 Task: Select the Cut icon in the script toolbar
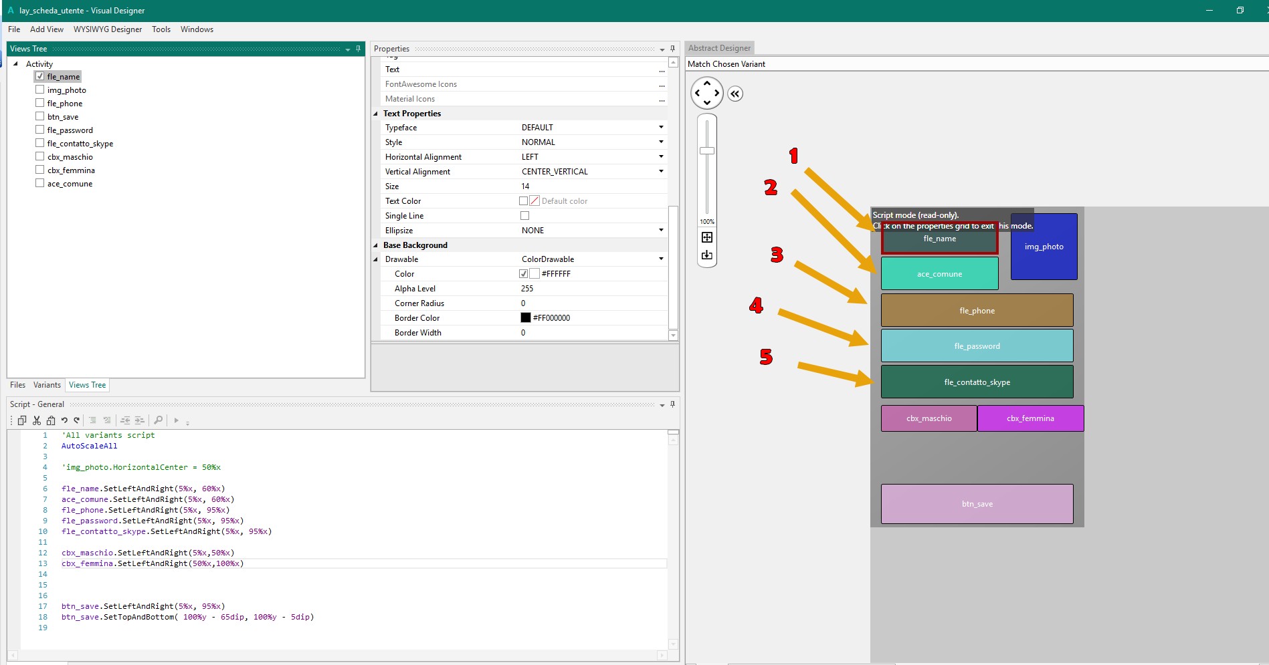(x=37, y=420)
